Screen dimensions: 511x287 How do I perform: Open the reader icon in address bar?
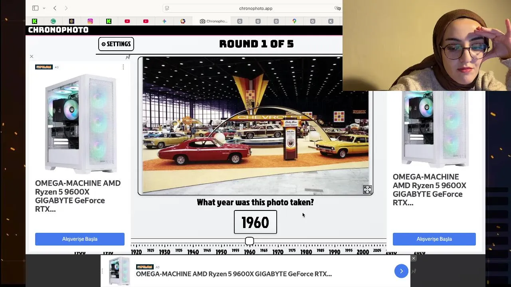[x=167, y=8]
